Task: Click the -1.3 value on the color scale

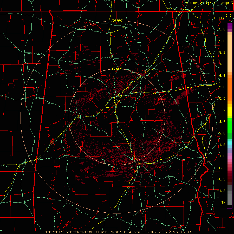Action: [x=221, y=191]
